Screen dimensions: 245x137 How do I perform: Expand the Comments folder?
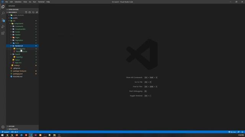[22, 26]
